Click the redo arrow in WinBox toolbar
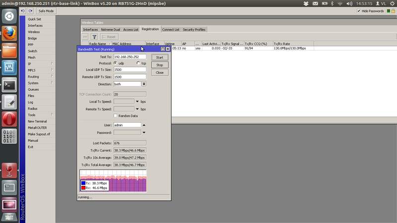397x223 pixels. click(30, 11)
